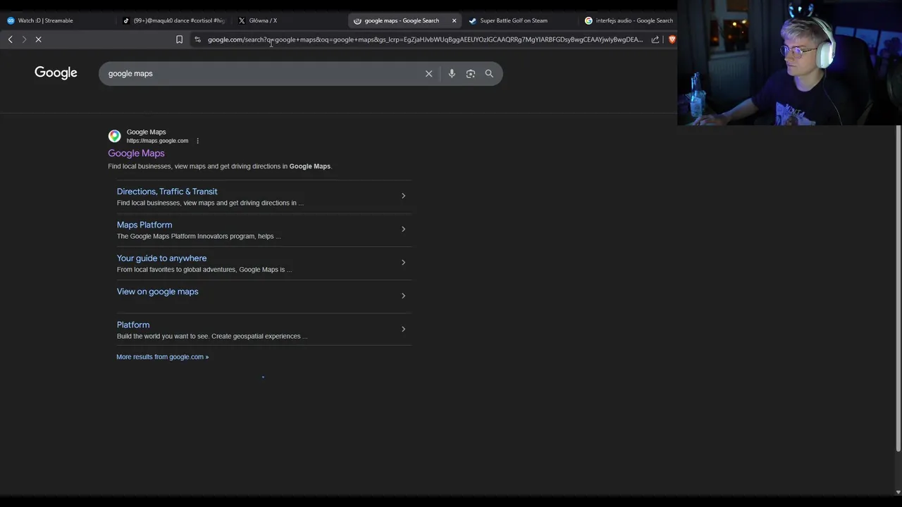Go back to the previous page
The height and width of the screenshot is (507, 902).
pyautogui.click(x=10, y=39)
